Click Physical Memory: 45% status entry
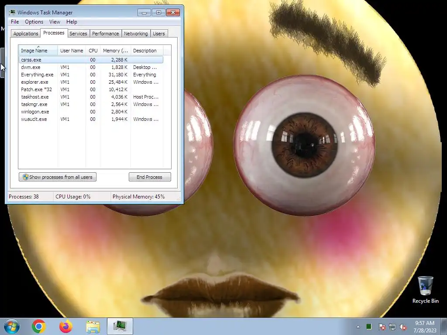This screenshot has width=447, height=335. [x=138, y=197]
